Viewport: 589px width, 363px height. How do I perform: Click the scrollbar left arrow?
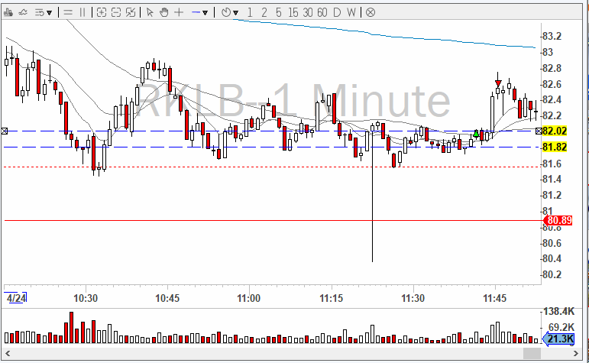click(8, 353)
